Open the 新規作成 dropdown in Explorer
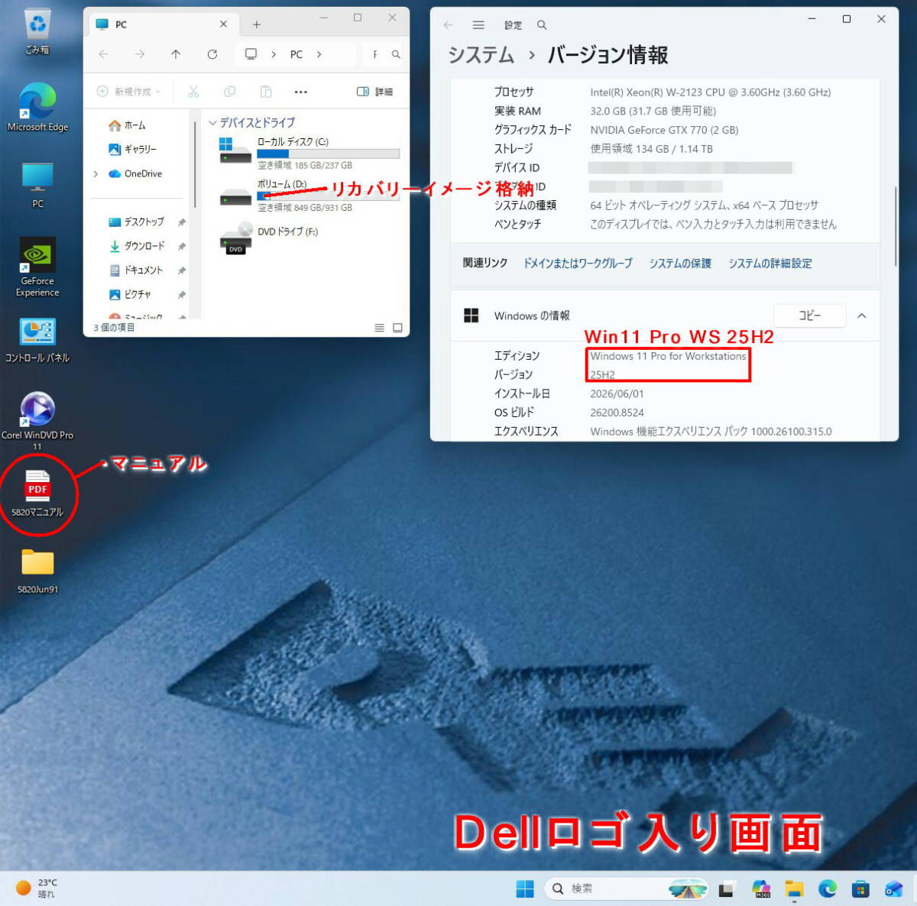The width and height of the screenshot is (917, 906). coord(129,92)
